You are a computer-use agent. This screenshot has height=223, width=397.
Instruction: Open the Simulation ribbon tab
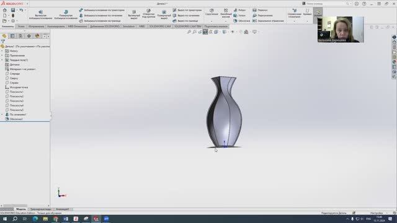click(128, 26)
